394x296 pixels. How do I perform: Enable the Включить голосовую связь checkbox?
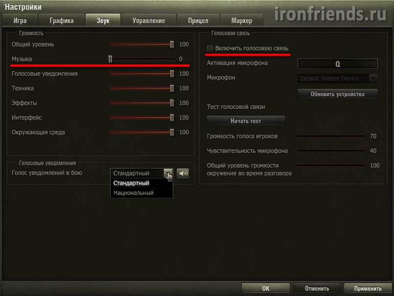[210, 48]
